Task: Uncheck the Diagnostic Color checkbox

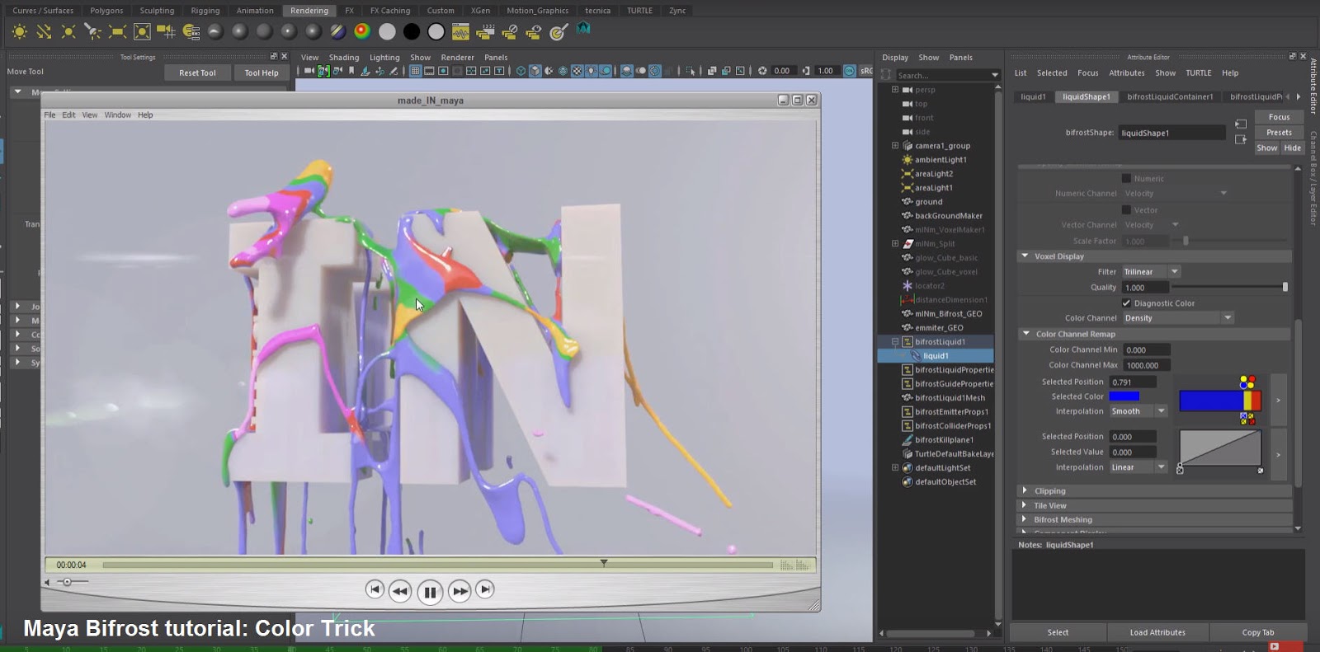Action: point(1126,303)
